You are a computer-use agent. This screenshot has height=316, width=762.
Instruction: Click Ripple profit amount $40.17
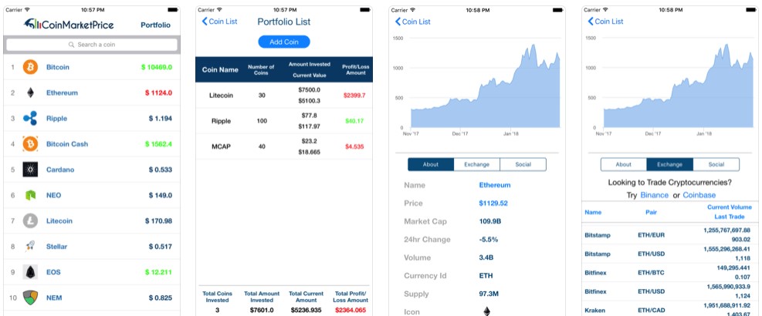pos(354,121)
